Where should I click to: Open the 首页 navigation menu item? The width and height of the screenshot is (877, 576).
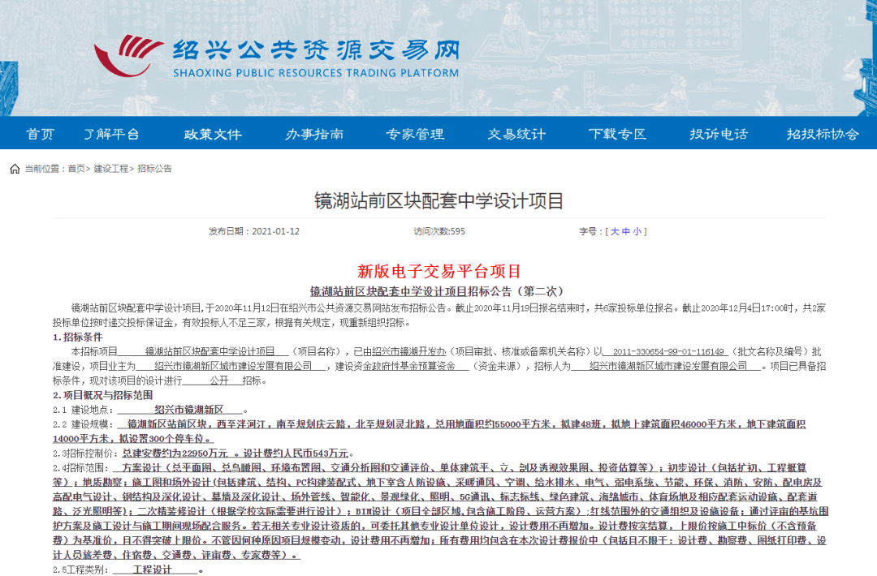point(41,134)
